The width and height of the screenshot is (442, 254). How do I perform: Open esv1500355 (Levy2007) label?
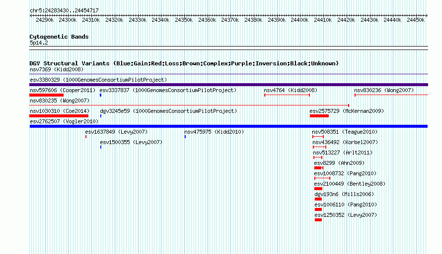coord(131,142)
